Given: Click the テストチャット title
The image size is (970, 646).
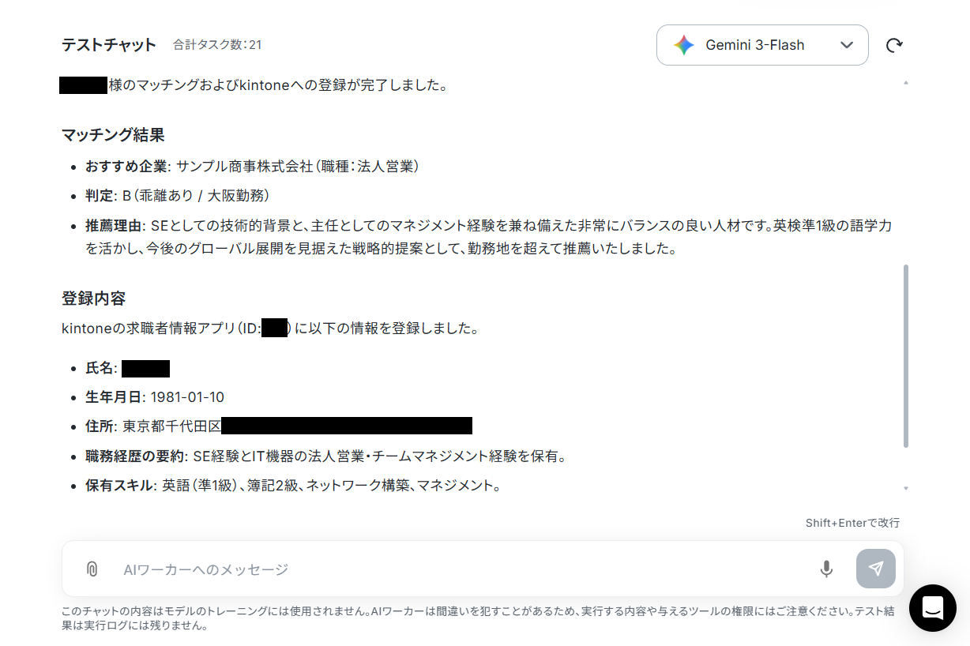Looking at the screenshot, I should click(x=109, y=45).
